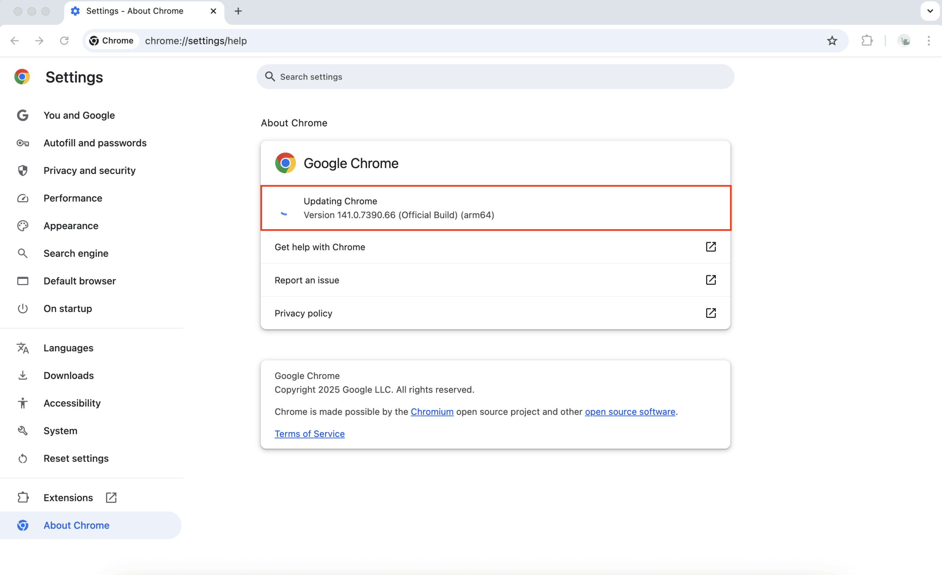Open Extensions page via external link icon
The height and width of the screenshot is (575, 942).
pos(111,498)
